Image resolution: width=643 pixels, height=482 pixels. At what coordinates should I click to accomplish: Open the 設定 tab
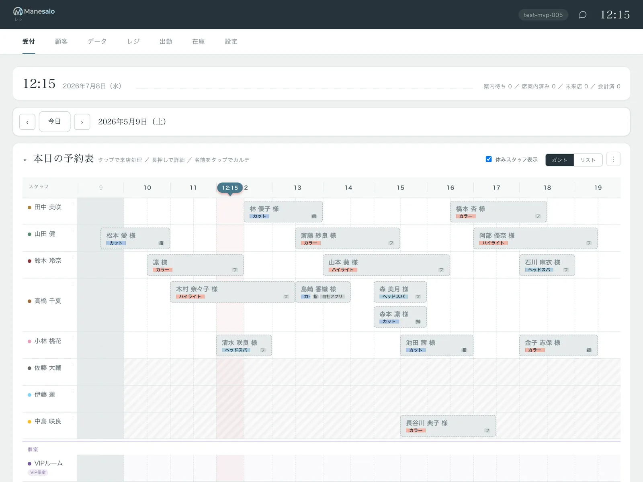[231, 41]
